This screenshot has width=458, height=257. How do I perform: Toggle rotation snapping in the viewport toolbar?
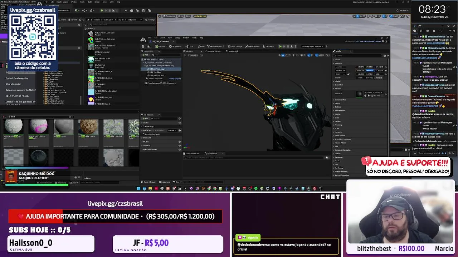[308, 55]
